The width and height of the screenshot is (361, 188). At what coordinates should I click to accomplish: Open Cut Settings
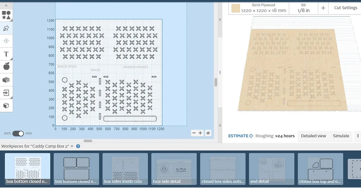tap(345, 8)
